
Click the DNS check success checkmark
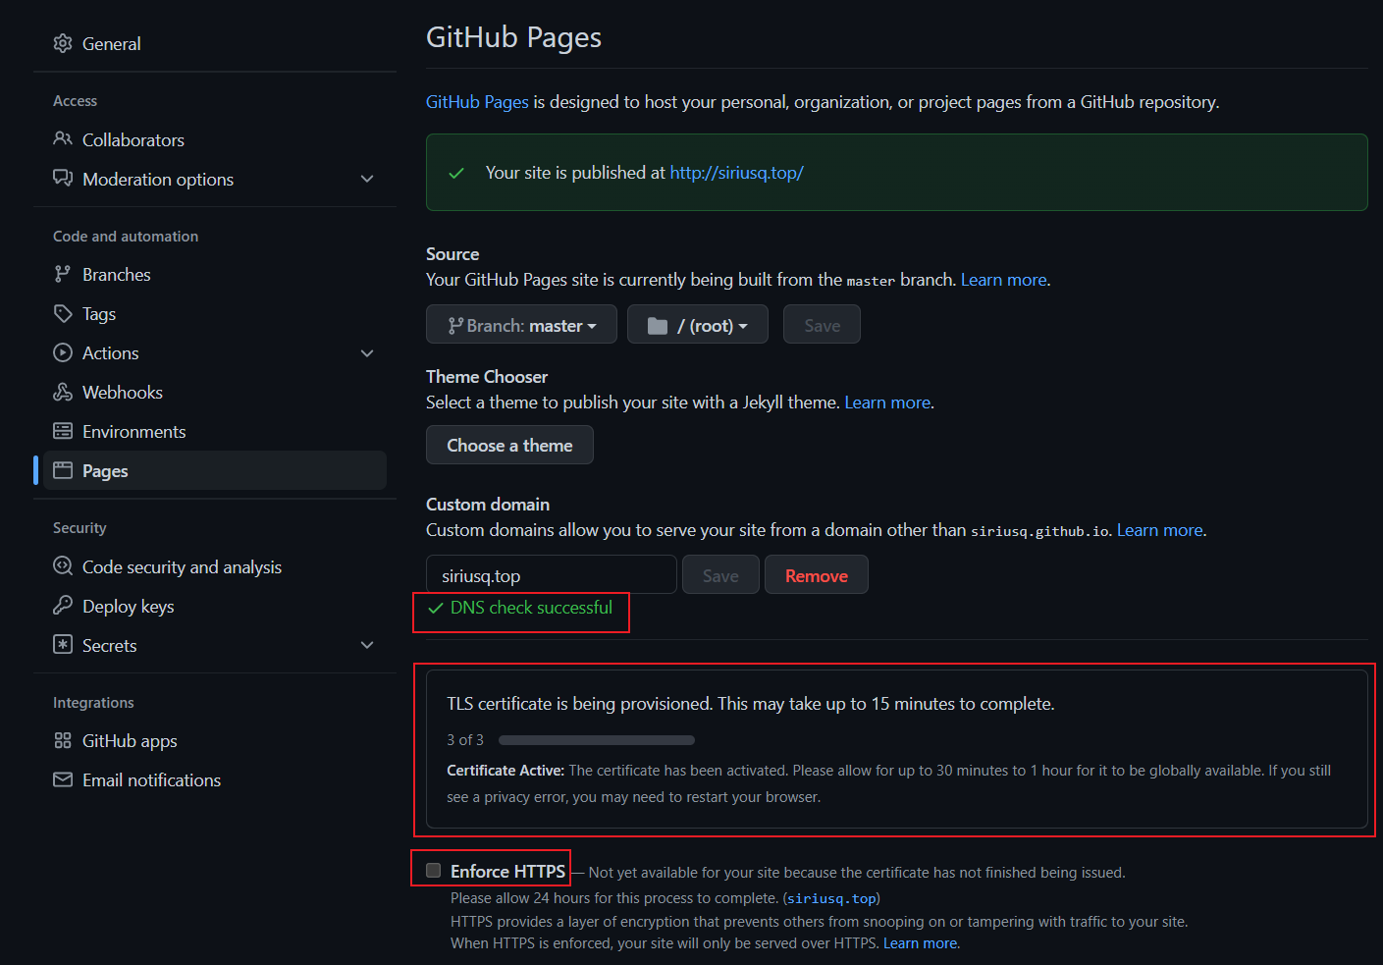(436, 609)
